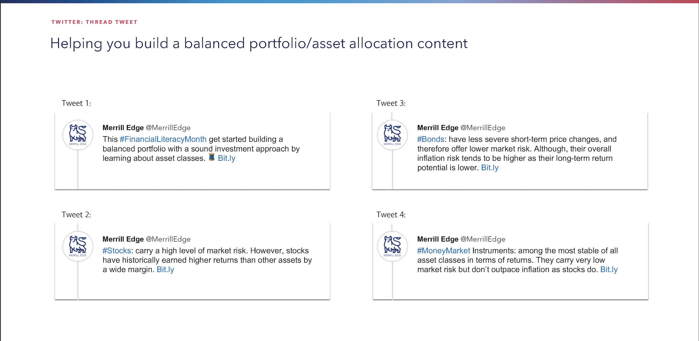
Task: Click the Merrill Edge avatar in Tweet 4
Action: (392, 246)
